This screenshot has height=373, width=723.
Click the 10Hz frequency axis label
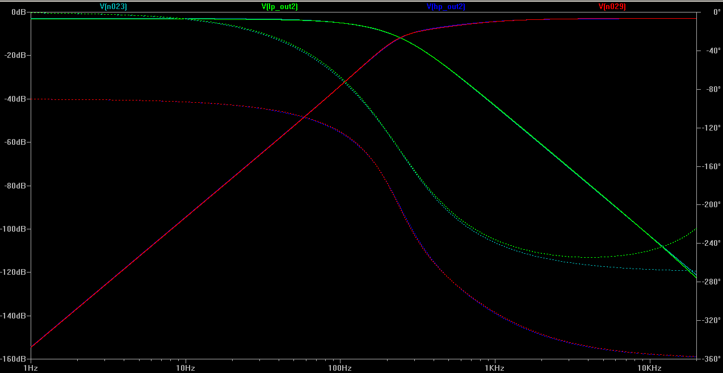click(x=186, y=368)
